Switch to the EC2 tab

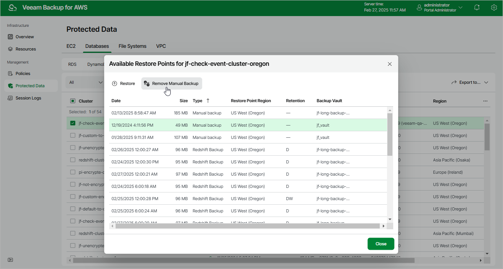71,46
